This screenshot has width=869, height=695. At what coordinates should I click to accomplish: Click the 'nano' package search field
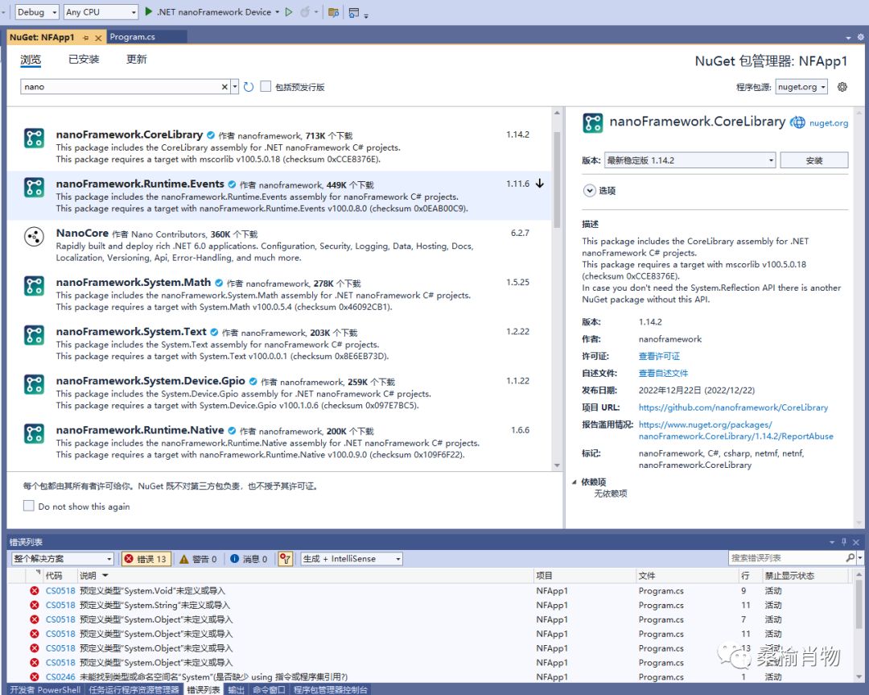tap(121, 87)
